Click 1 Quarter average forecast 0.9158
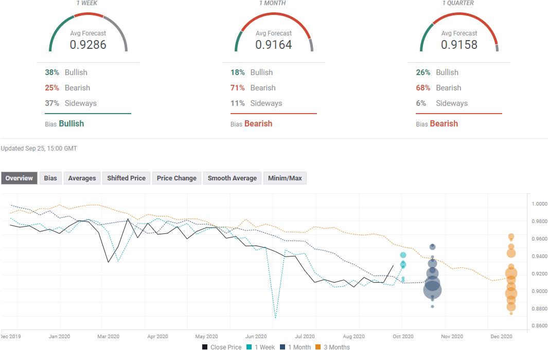Viewport: 548px width, 350px height. (459, 45)
